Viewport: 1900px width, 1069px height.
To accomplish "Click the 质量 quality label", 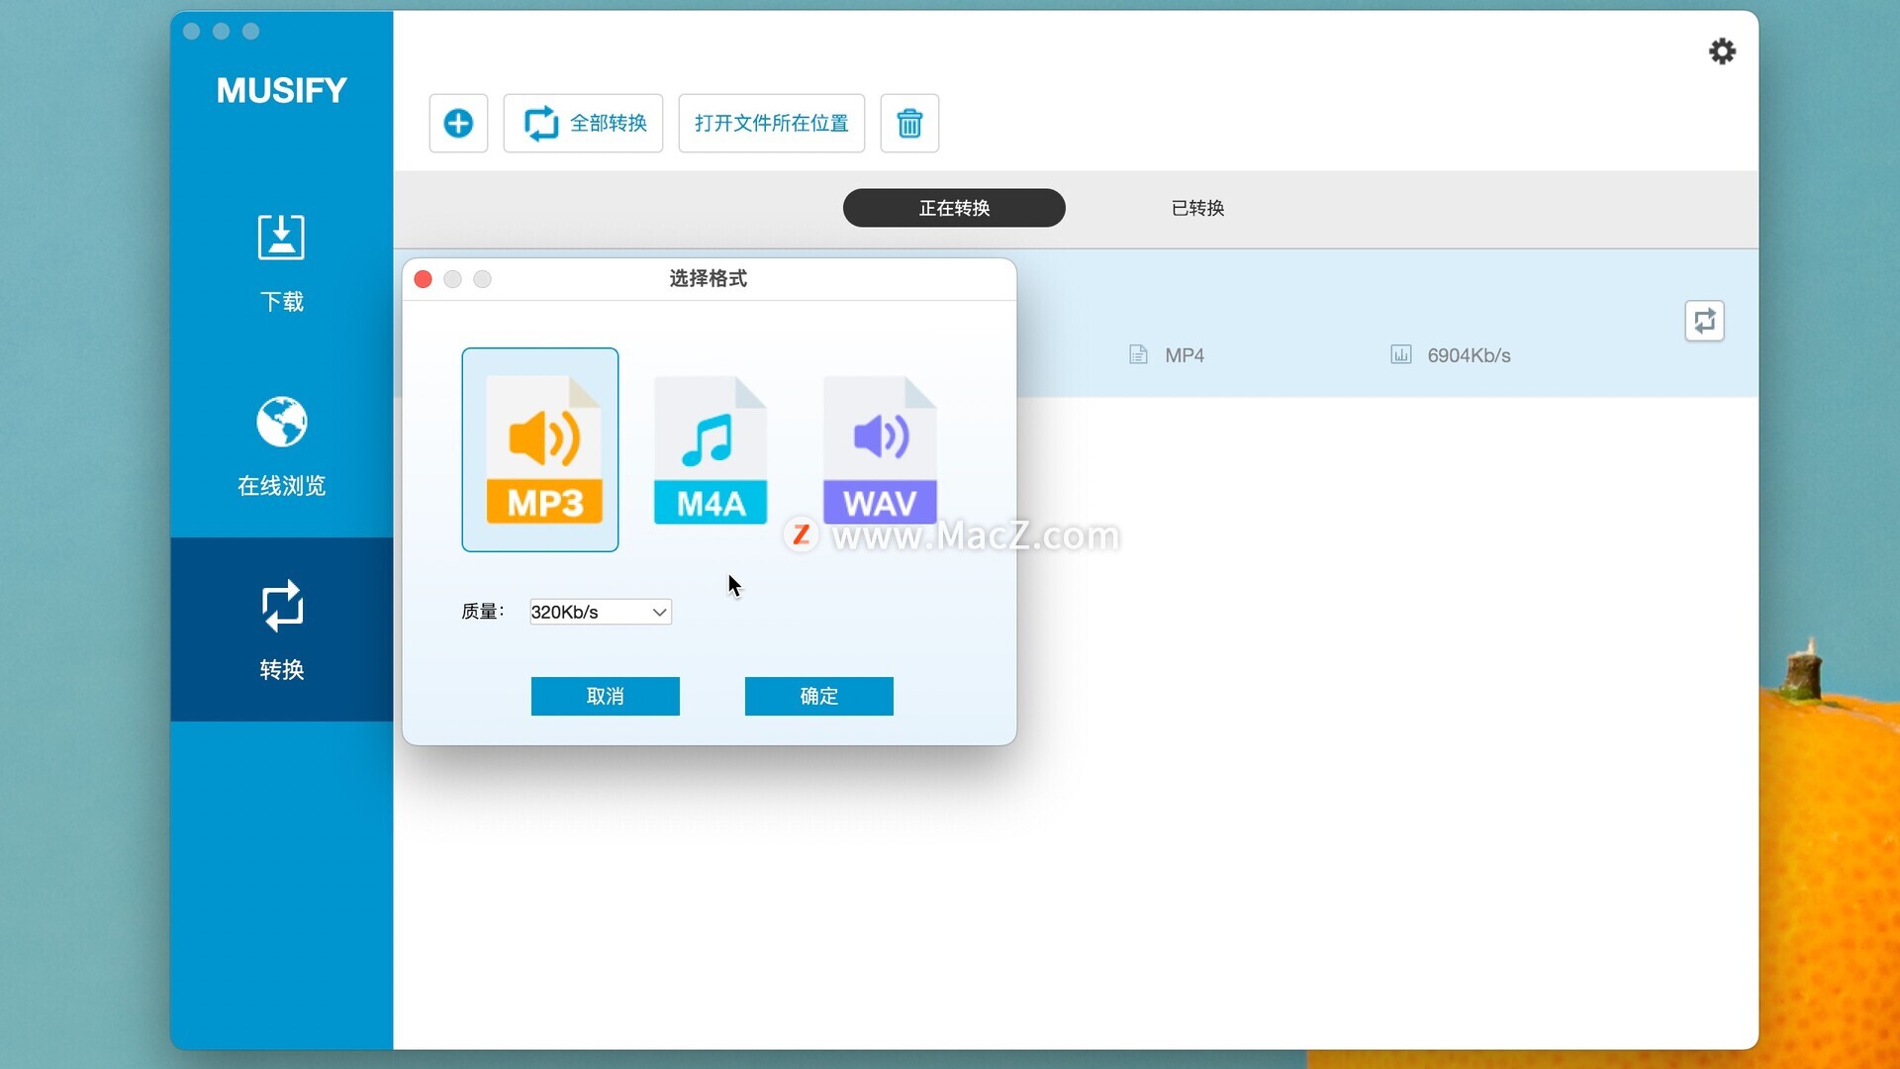I will (x=483, y=612).
